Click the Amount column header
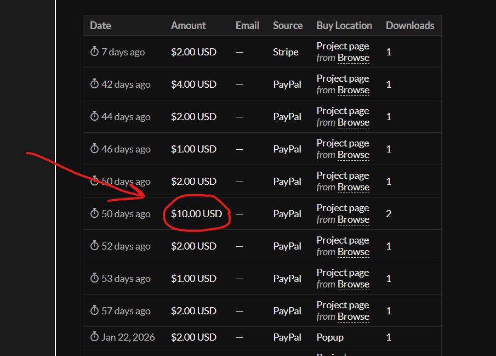Viewport: 496px width, 356px height. pyautogui.click(x=188, y=25)
